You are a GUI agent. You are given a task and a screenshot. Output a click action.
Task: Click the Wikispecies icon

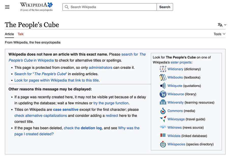[x=163, y=144]
